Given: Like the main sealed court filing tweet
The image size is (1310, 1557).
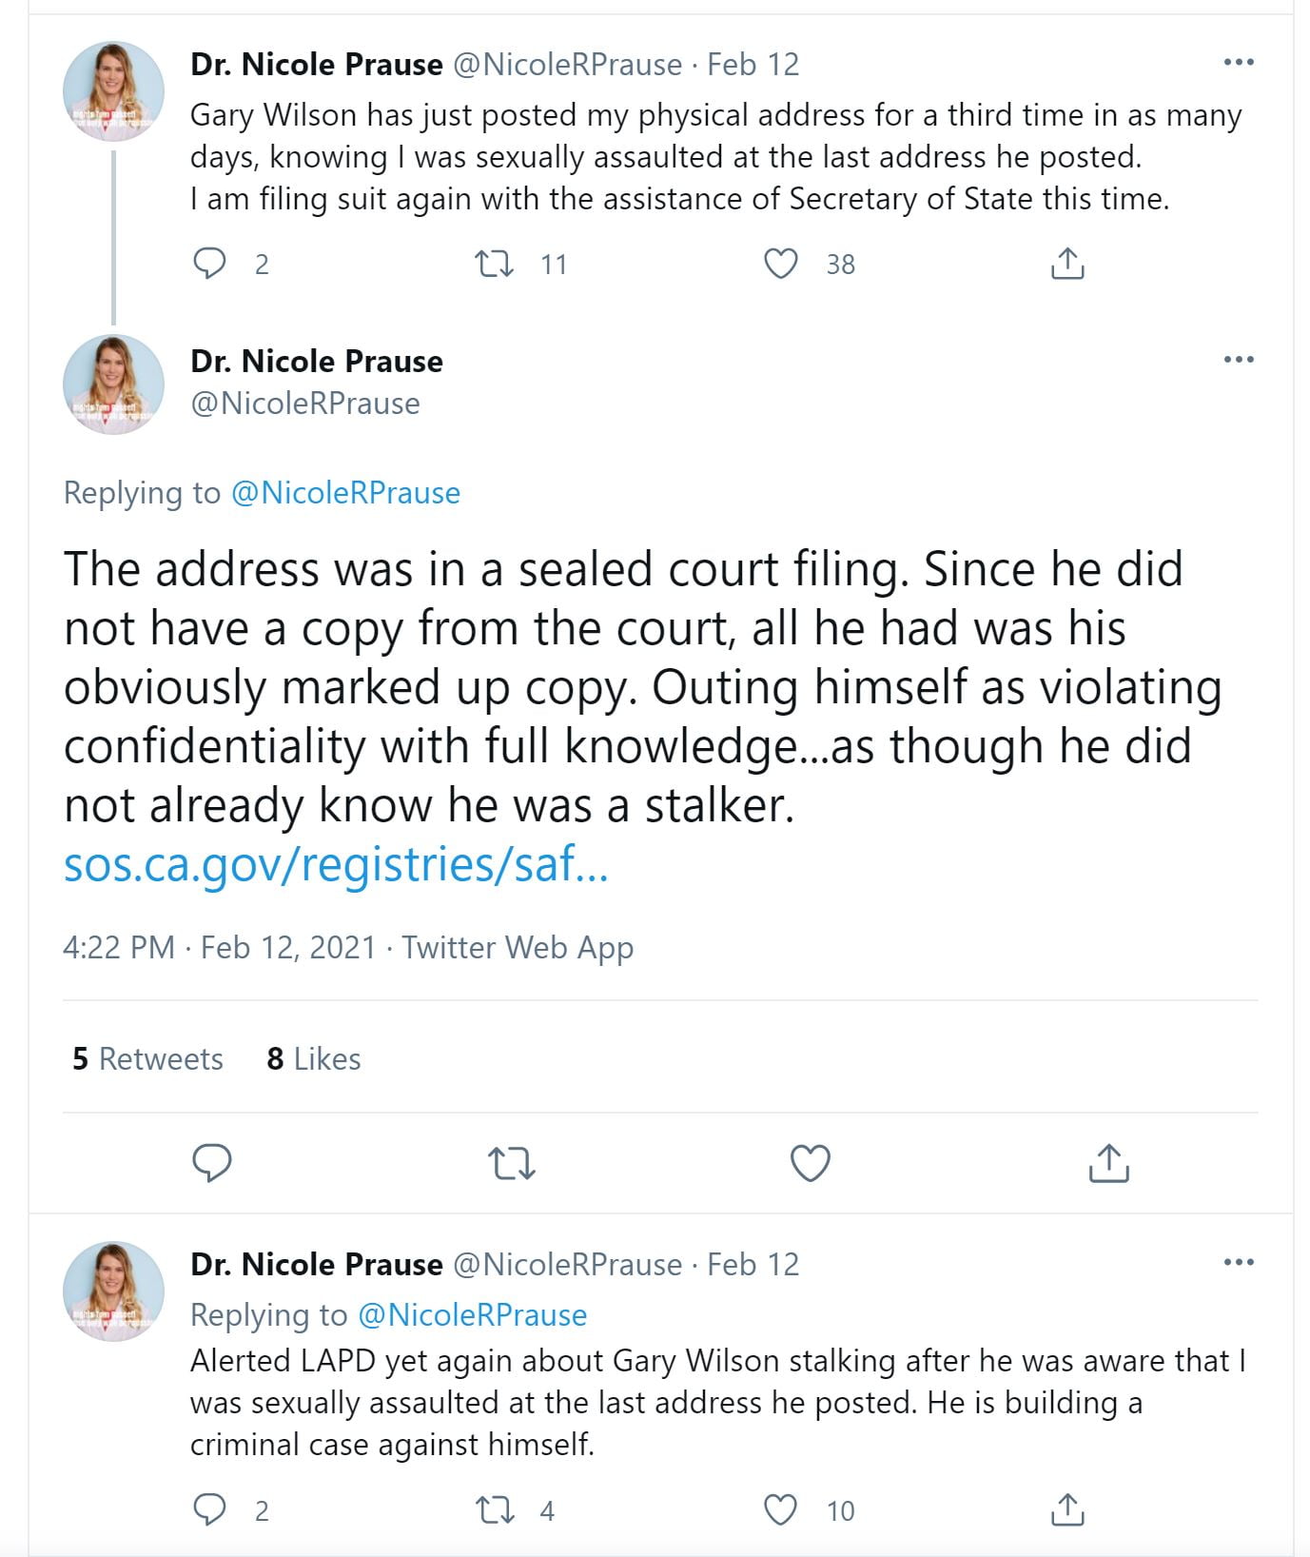Looking at the screenshot, I should click(811, 1162).
